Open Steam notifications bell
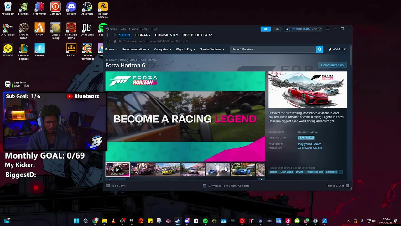This screenshot has height=226, width=401. 277,29
